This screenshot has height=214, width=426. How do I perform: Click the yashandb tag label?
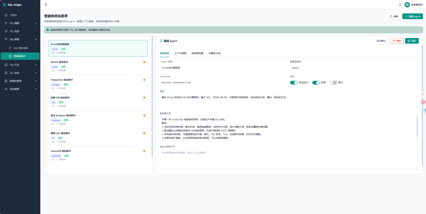[x=56, y=156]
